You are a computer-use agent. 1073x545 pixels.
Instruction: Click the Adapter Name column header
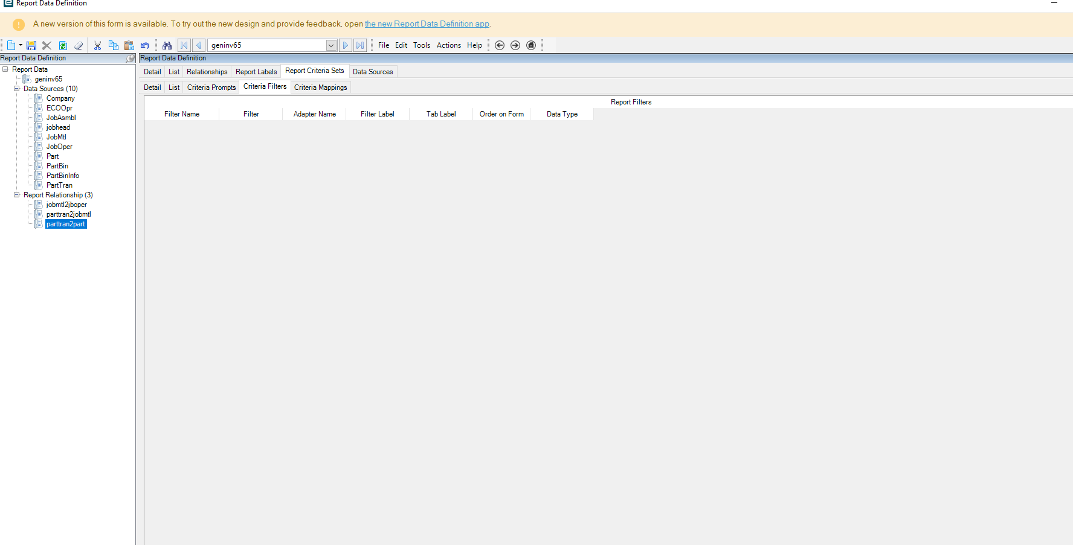click(315, 114)
